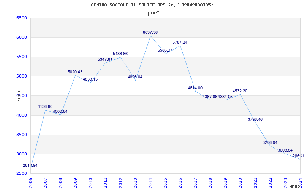
Task: Click the x-axis year 2018
Action: pos(211,183)
